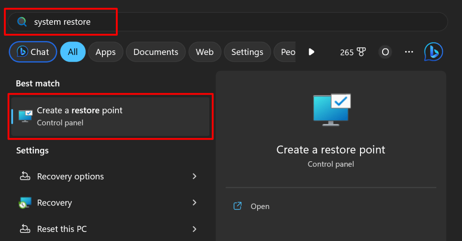Expand the Reset this PC chevron
The height and width of the screenshot is (241, 462).
coord(194,229)
